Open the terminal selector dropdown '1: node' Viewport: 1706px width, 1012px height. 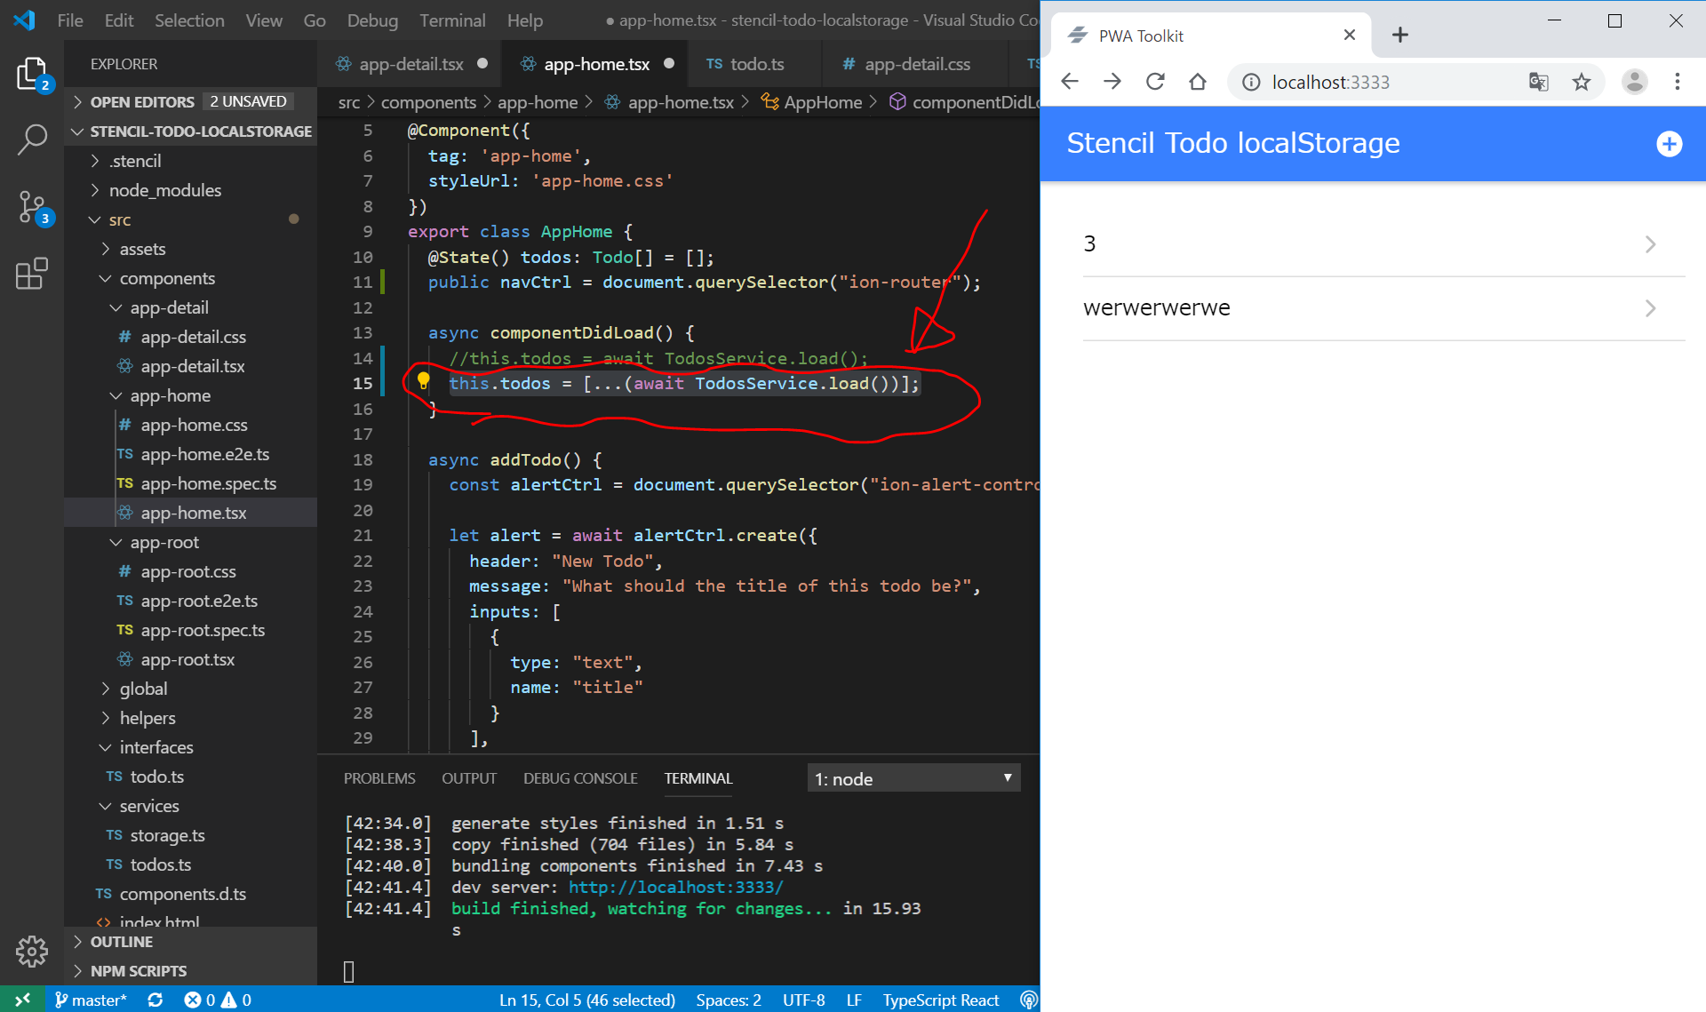click(x=913, y=778)
